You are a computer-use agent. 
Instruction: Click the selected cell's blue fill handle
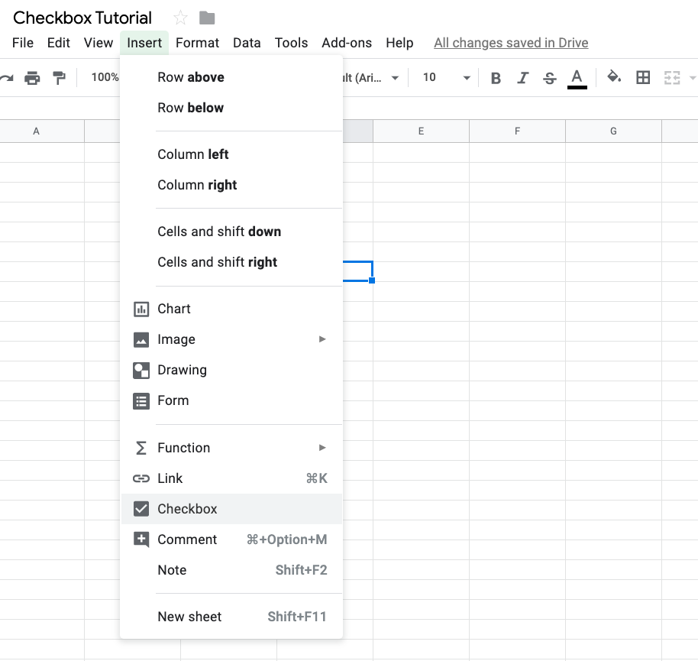click(x=372, y=280)
